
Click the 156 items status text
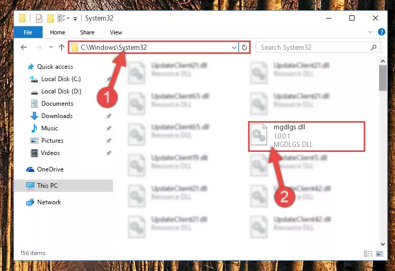(x=33, y=253)
